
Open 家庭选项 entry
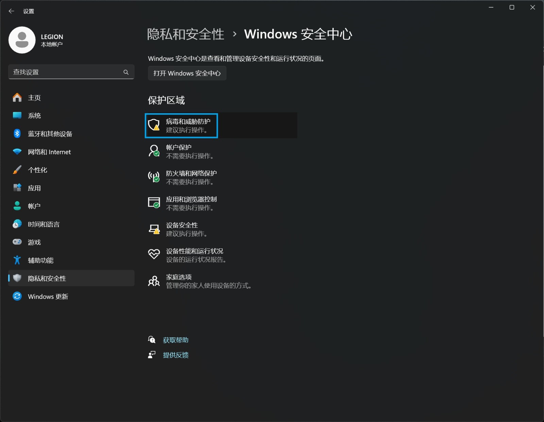[x=221, y=281]
